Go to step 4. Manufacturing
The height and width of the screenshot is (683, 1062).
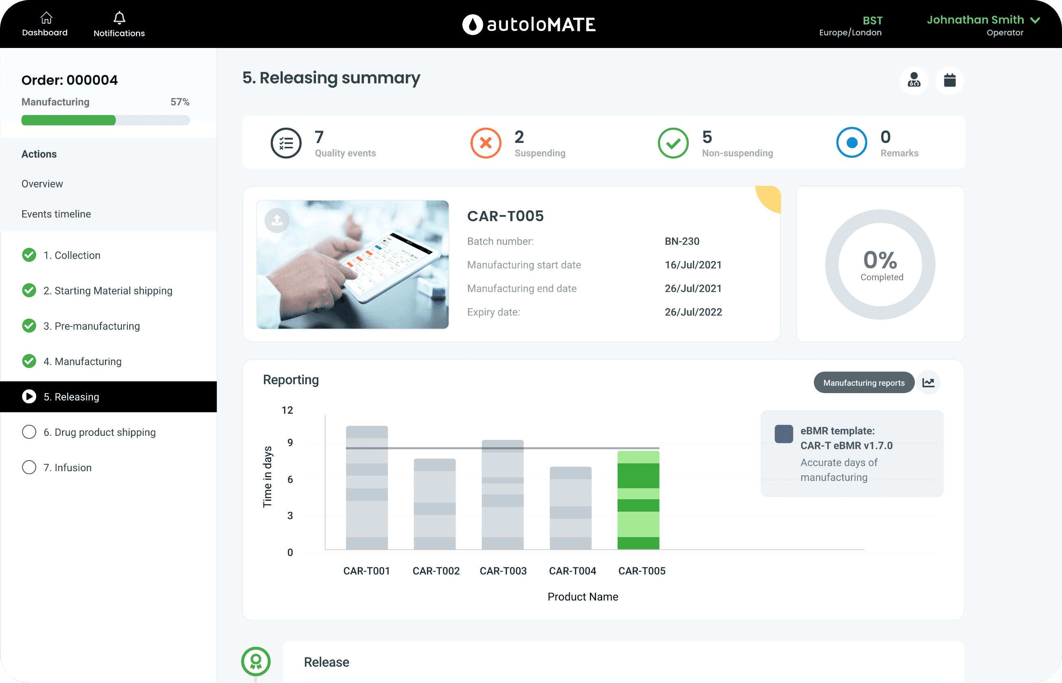coord(83,361)
